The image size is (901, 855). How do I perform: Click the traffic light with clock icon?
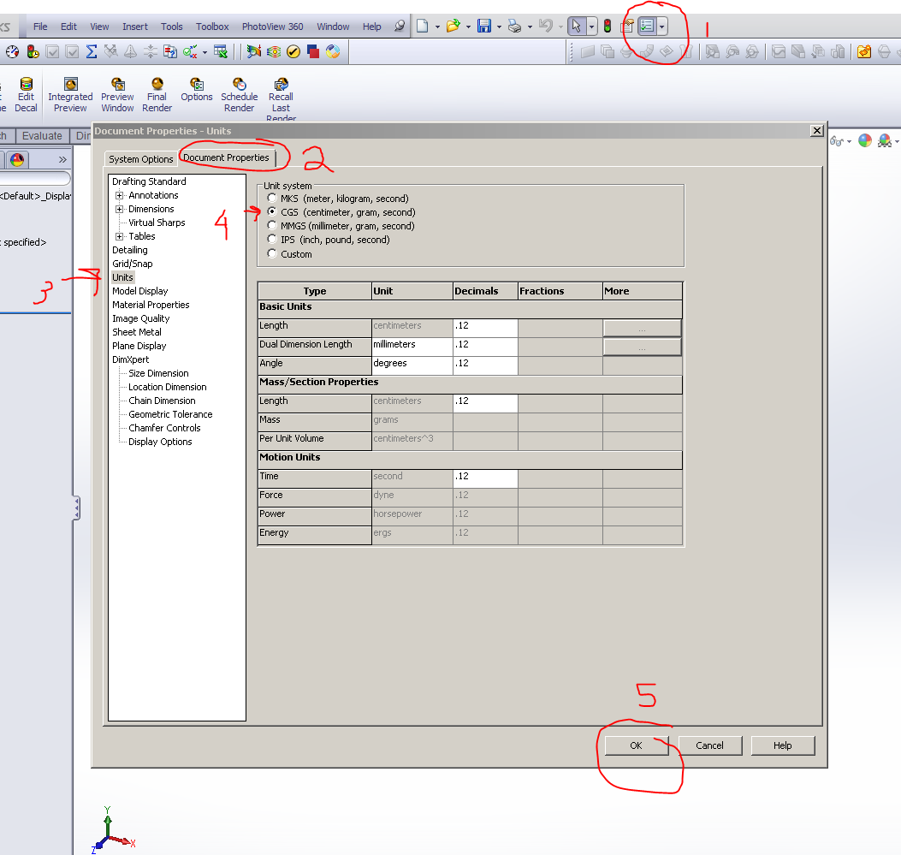(33, 51)
